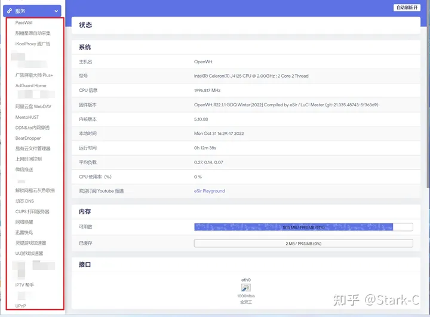The width and height of the screenshot is (430, 317).
Task: Click the CPU frequency 1996.817 MHz
Action: point(207,90)
